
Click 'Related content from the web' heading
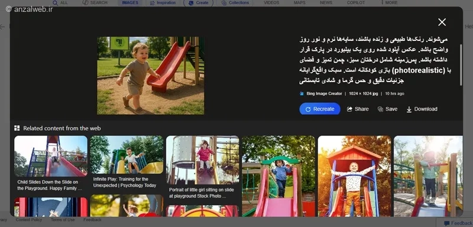(62, 128)
